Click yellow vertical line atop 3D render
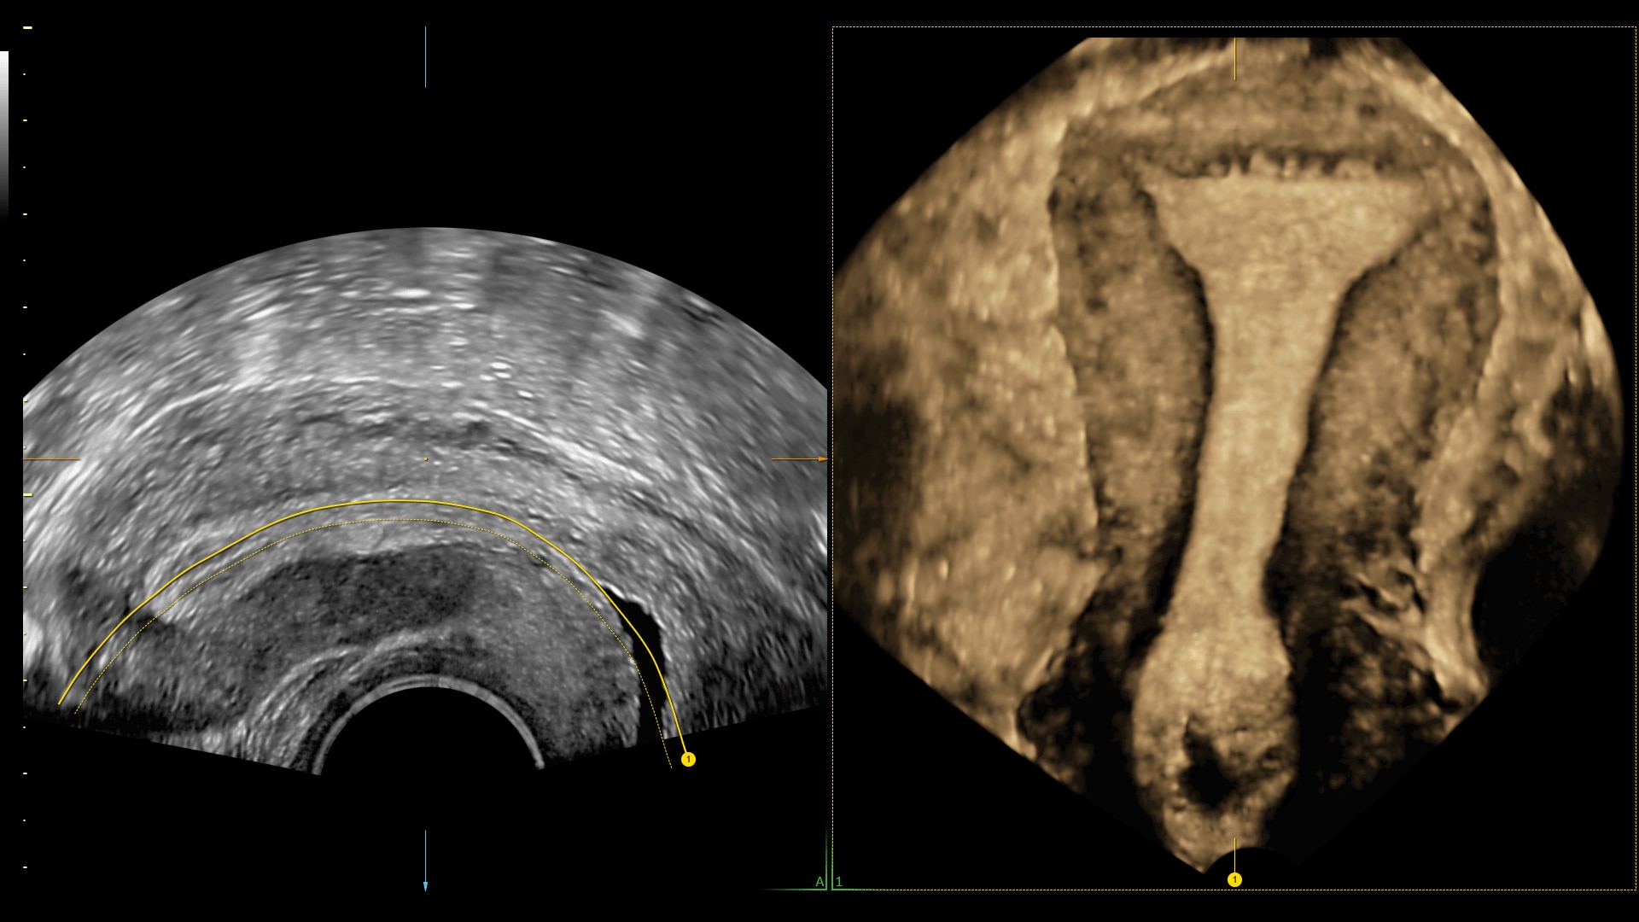 tap(1234, 58)
